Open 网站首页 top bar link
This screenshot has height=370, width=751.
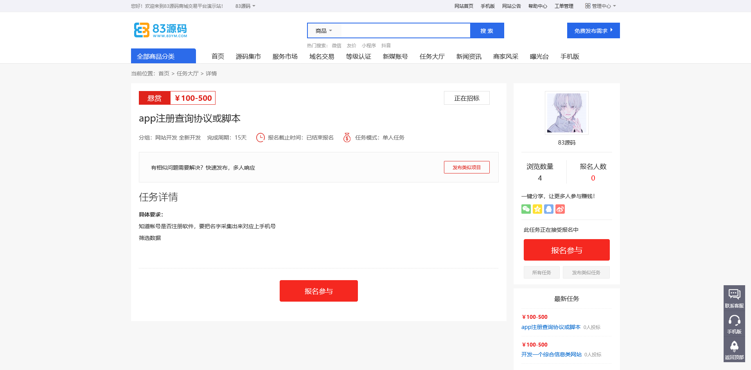pyautogui.click(x=464, y=6)
